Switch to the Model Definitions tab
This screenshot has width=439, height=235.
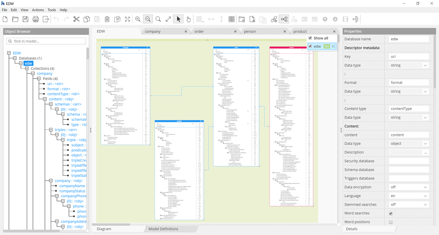(x=163, y=228)
